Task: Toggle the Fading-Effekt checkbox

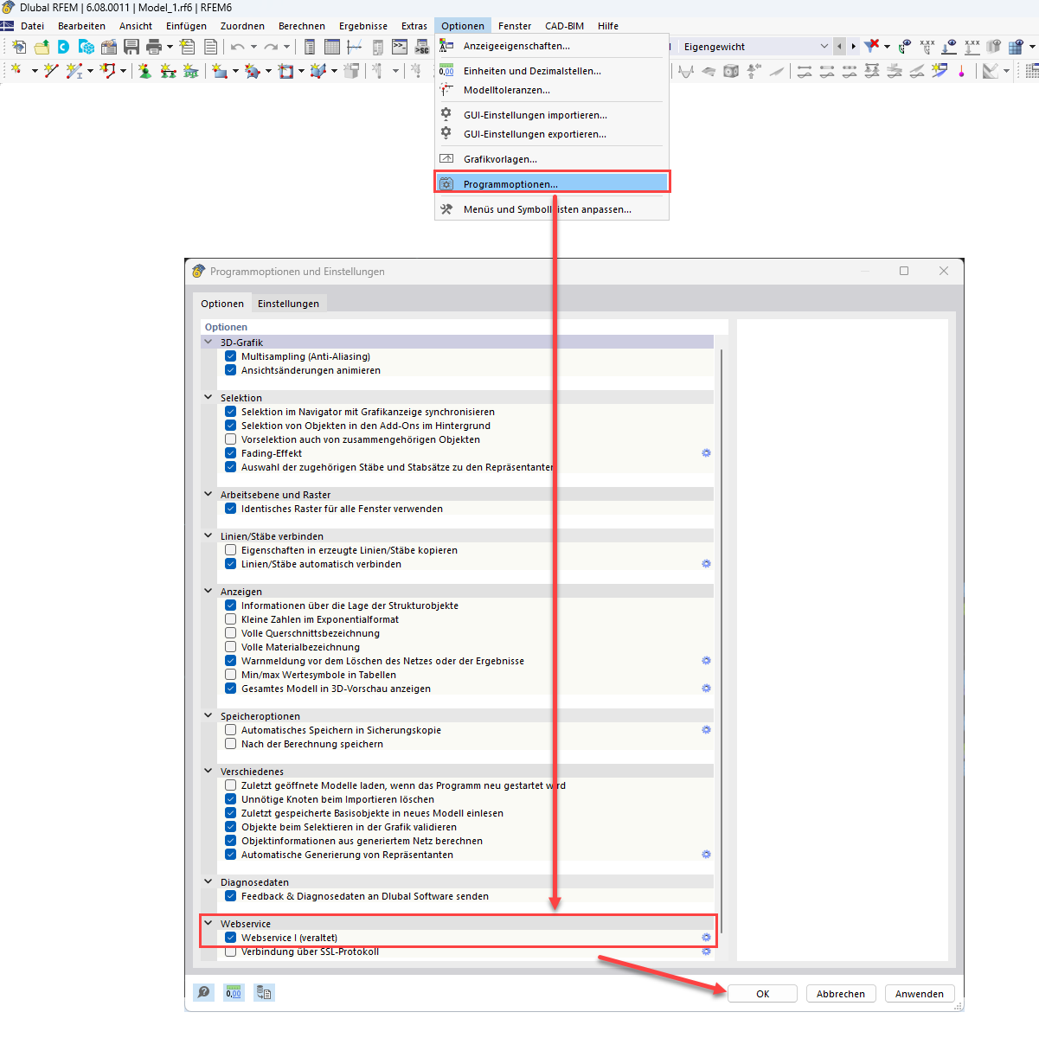Action: click(x=230, y=453)
